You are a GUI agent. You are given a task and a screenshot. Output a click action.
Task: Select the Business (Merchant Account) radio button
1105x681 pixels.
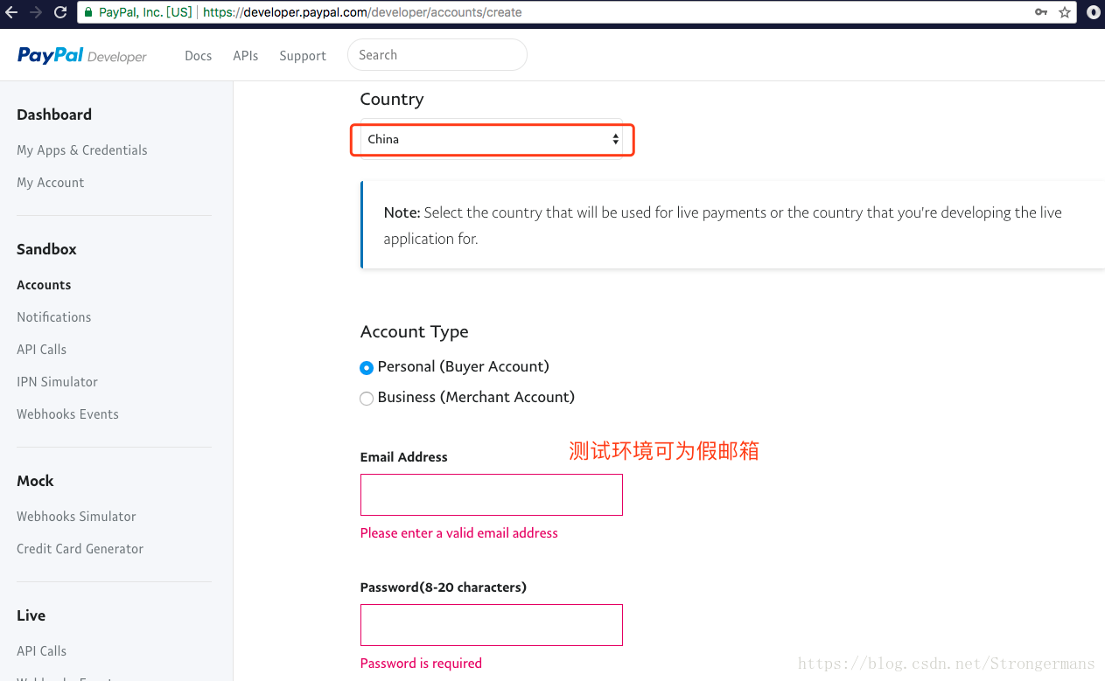pyautogui.click(x=367, y=399)
